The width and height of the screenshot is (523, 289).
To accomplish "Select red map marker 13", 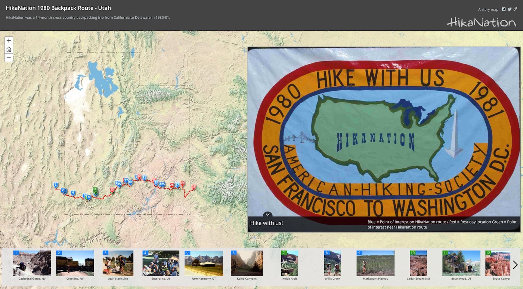I will [112, 190].
